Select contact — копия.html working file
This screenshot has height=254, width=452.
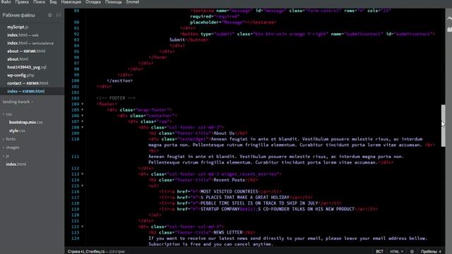coord(28,83)
